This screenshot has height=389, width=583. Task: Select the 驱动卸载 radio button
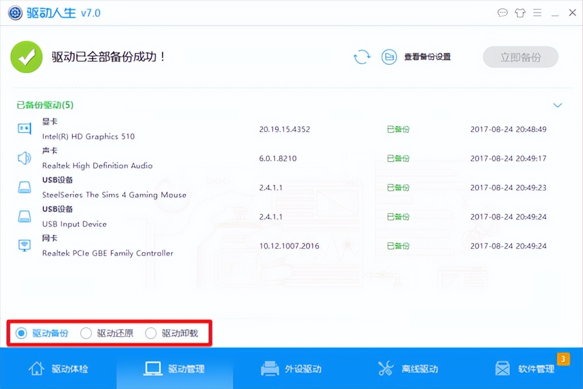[151, 333]
